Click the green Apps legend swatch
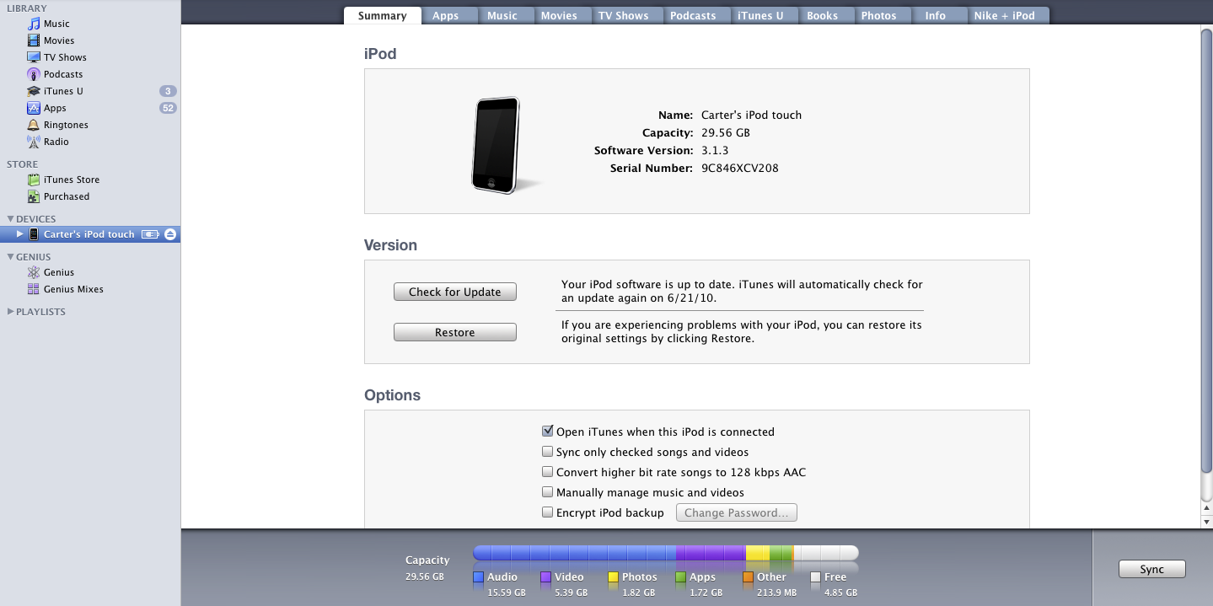 [x=680, y=577]
